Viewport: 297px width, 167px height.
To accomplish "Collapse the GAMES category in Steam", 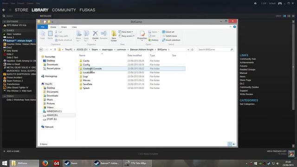I will pyautogui.click(x=5, y=30).
